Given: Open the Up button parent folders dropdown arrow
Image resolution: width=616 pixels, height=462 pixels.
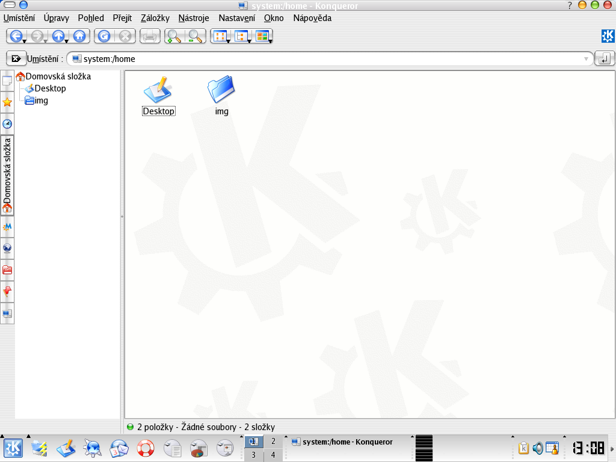Looking at the screenshot, I should [x=67, y=42].
